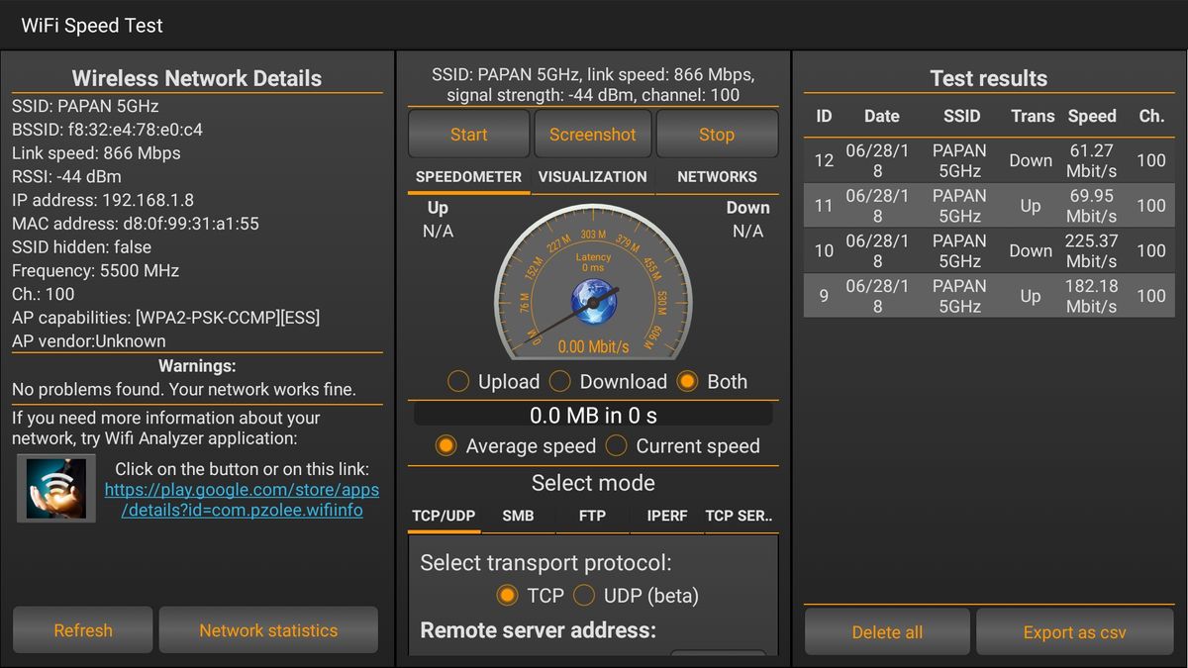Select the Upload radio button
The image size is (1188, 668).
(x=458, y=382)
